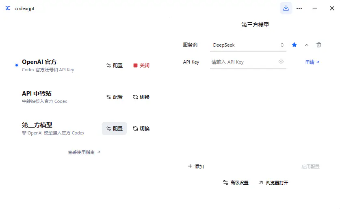
Task: Click the 应用配置 button
Action: click(310, 166)
